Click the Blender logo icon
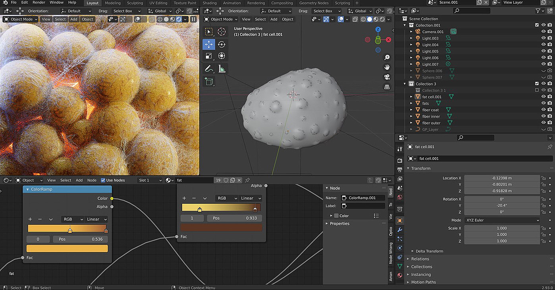Viewport: 555px width, 290px height. tap(5, 3)
